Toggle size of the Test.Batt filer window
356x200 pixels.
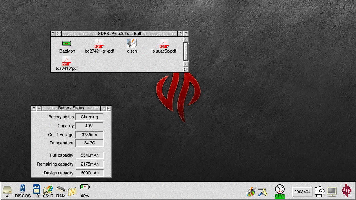tap(186, 34)
